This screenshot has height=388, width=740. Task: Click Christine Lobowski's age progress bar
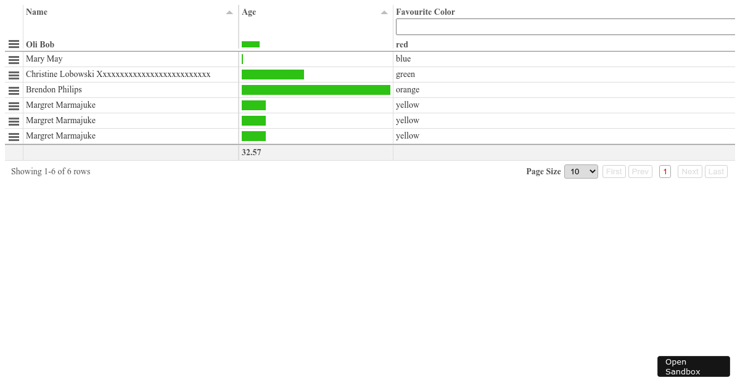tap(273, 75)
